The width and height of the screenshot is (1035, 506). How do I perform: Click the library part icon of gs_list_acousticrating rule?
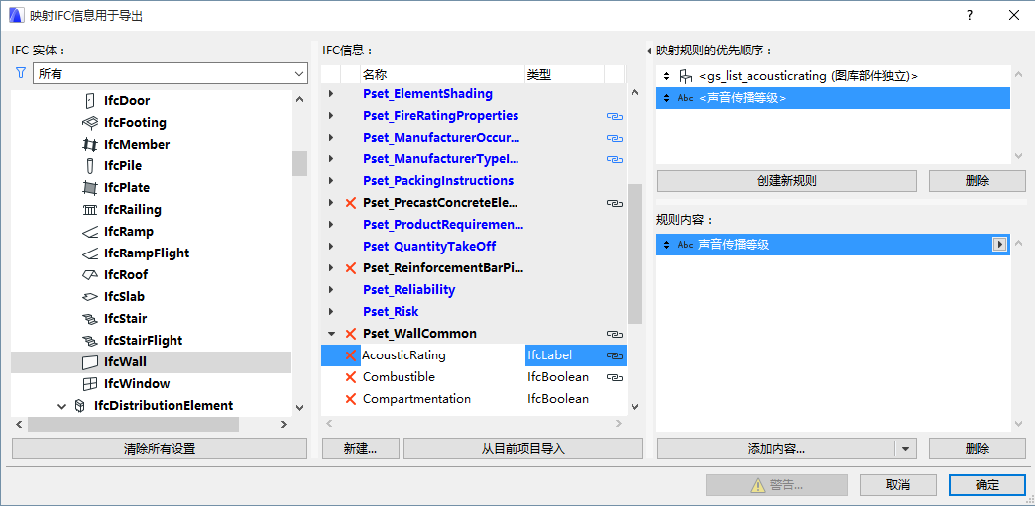(x=686, y=76)
